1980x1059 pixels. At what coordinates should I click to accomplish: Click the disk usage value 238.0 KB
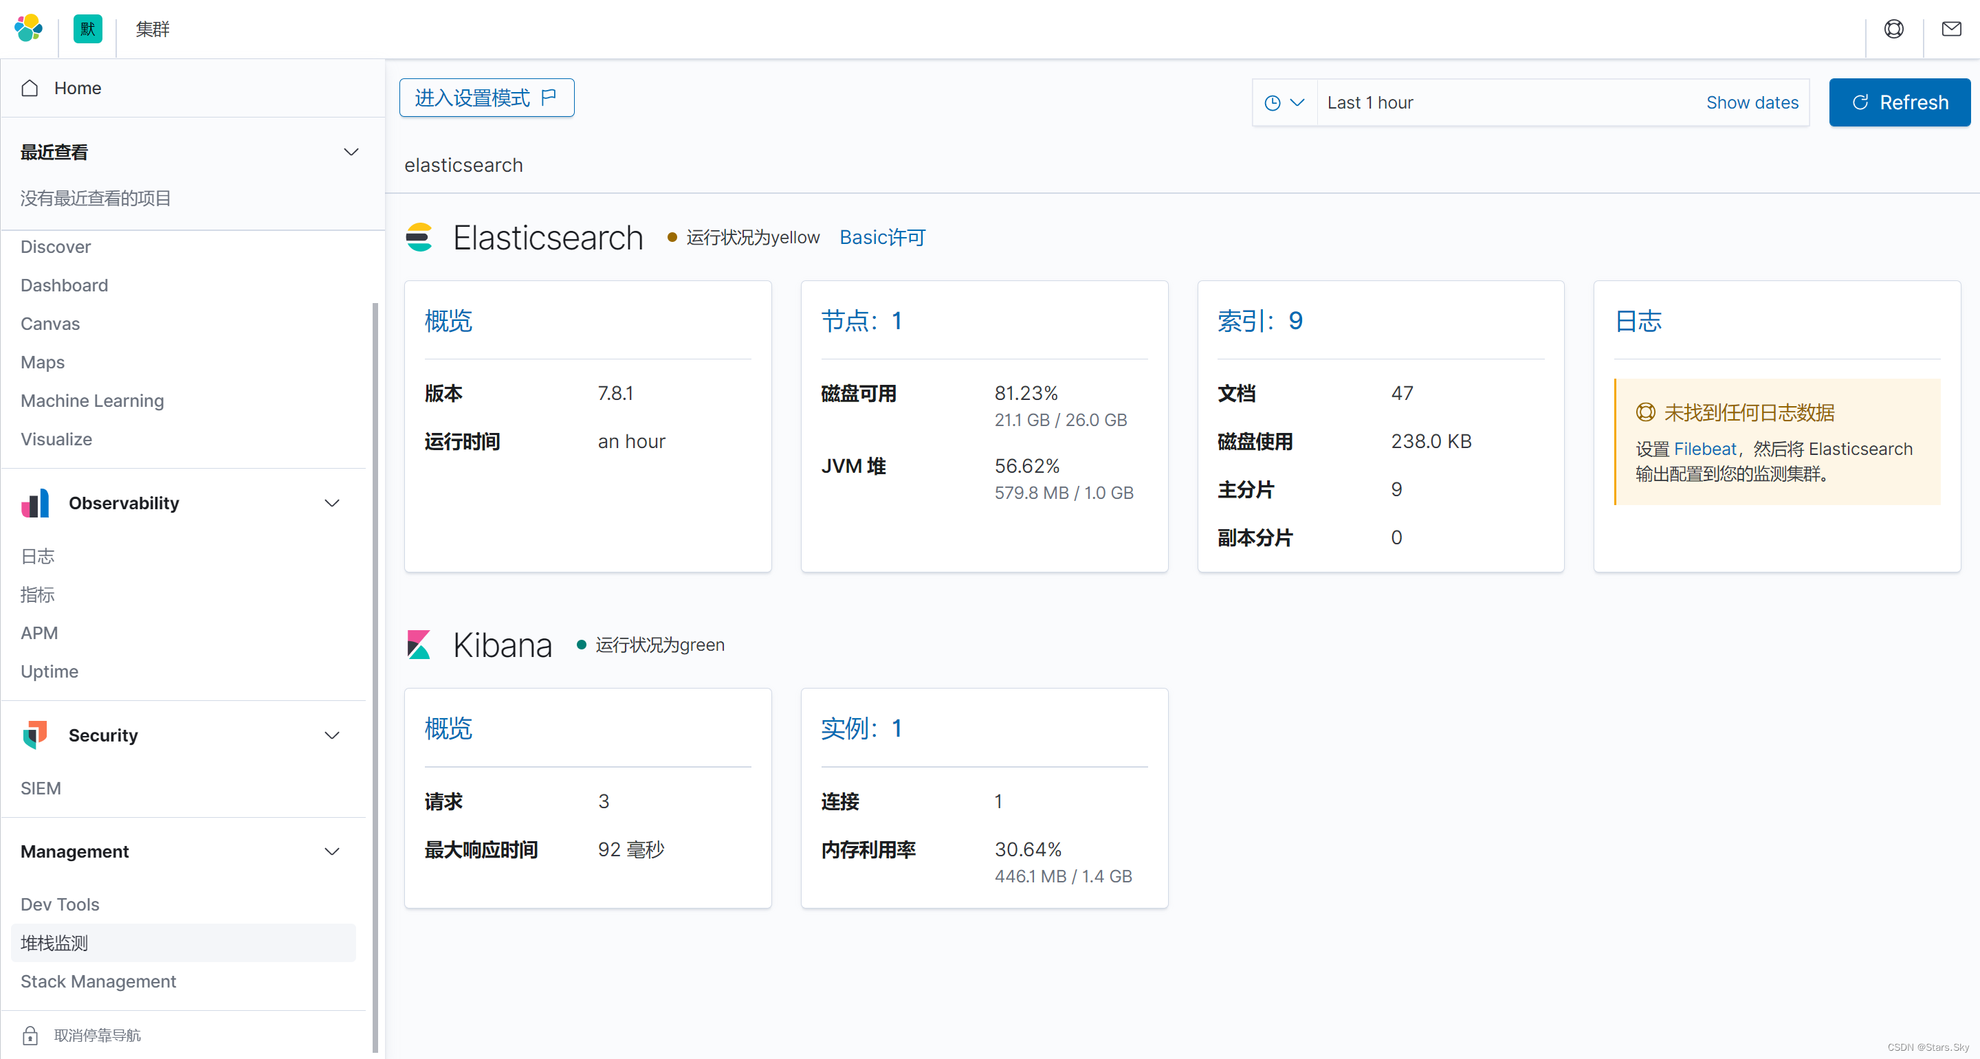point(1431,441)
